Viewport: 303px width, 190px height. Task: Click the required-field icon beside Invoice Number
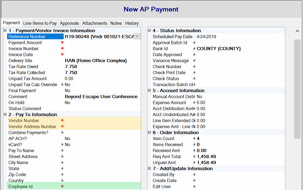coord(62,48)
